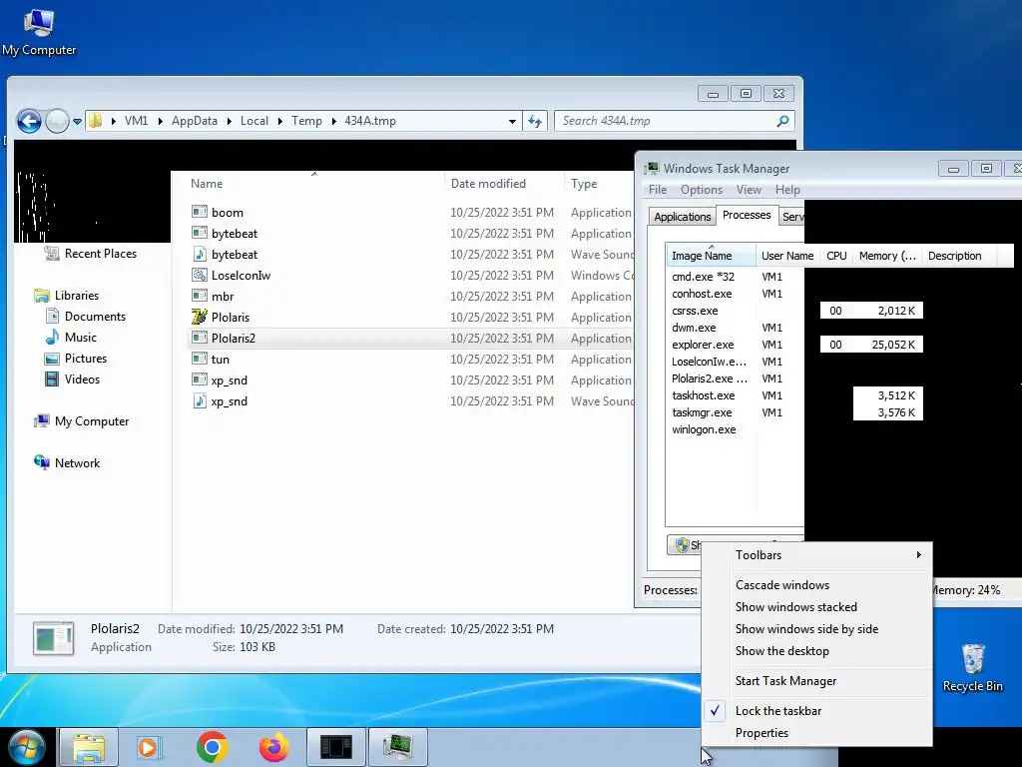Open Google Chrome from the taskbar
The width and height of the screenshot is (1022, 767).
tap(212, 747)
